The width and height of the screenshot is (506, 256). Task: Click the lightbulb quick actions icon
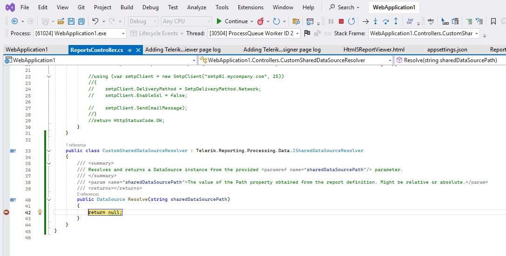[x=40, y=212]
